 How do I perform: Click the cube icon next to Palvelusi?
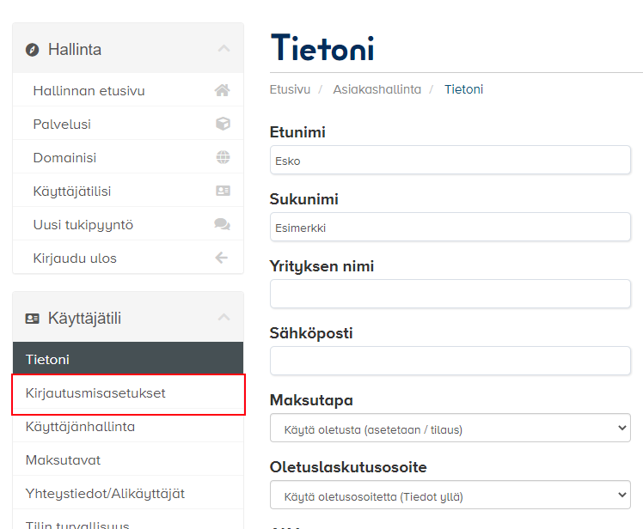223,124
